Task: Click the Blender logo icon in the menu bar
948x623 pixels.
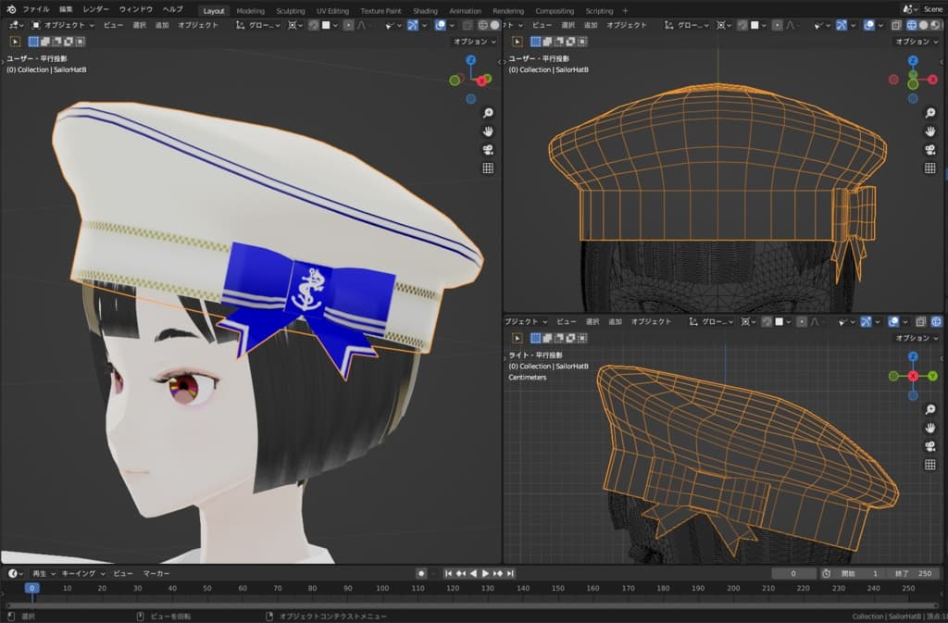Action: pos(11,9)
